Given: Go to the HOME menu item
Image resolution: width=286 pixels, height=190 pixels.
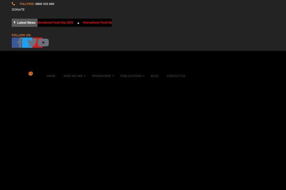Looking at the screenshot, I should [x=51, y=76].
